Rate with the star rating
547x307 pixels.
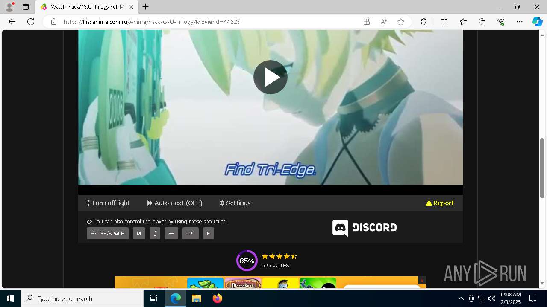[x=279, y=256]
